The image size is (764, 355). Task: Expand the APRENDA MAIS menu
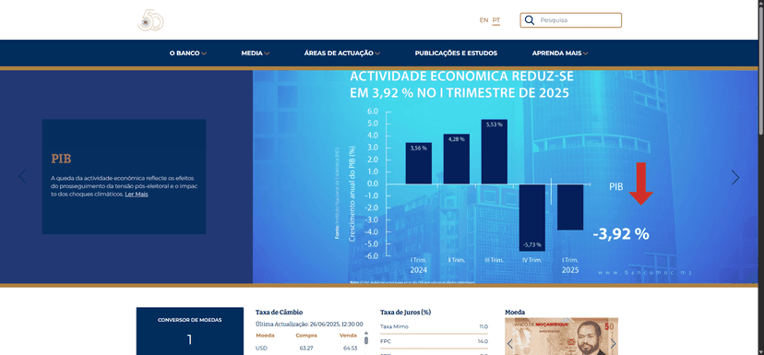(x=560, y=53)
